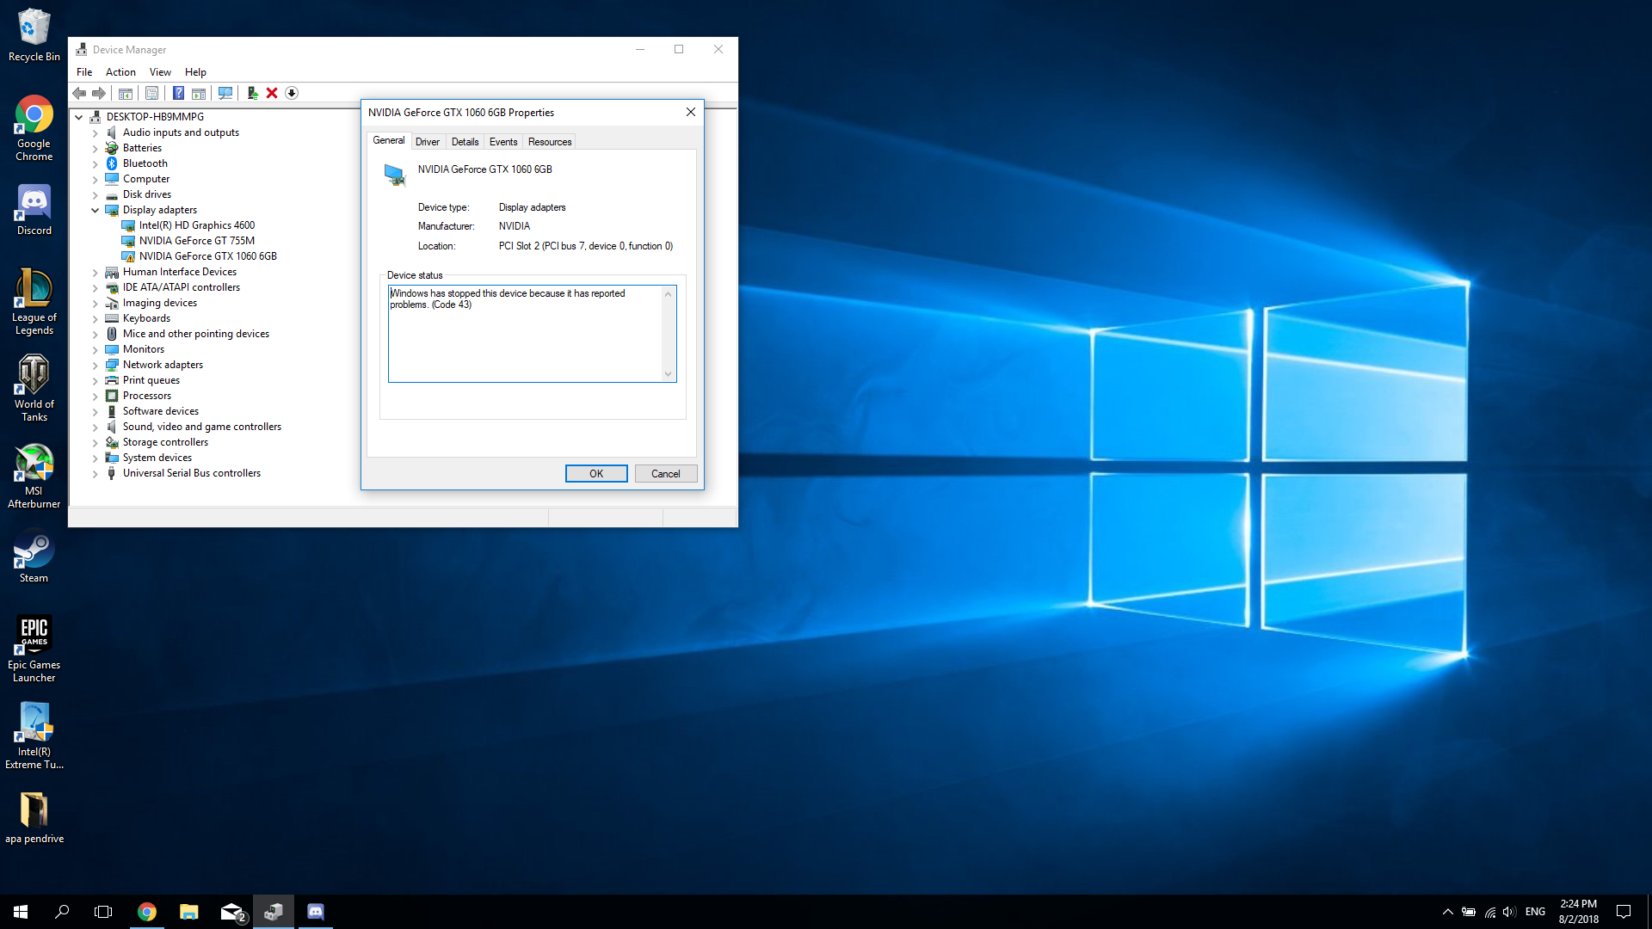Click Show/Hide Action Pane toolbar icon
Screen dimensions: 1652x929
[x=199, y=93]
